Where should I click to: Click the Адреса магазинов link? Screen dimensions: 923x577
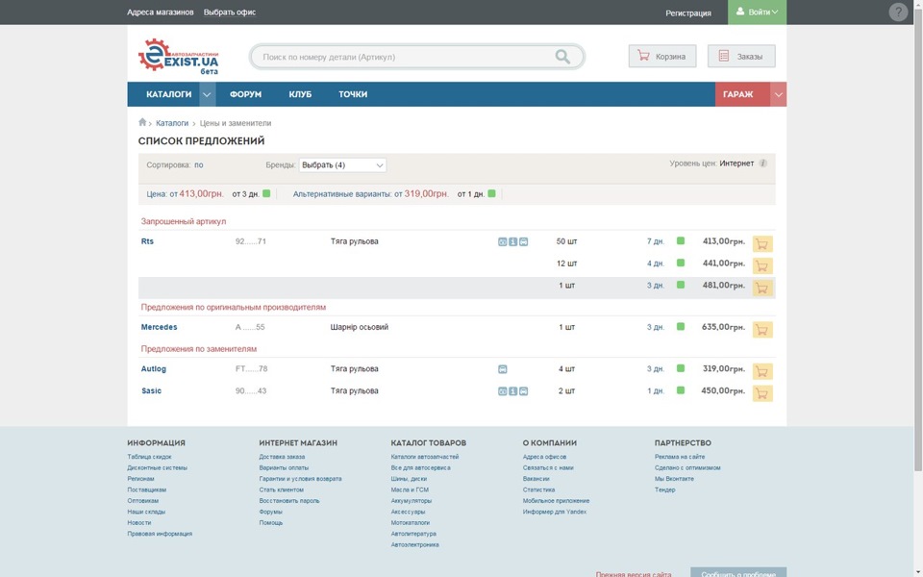click(x=161, y=12)
